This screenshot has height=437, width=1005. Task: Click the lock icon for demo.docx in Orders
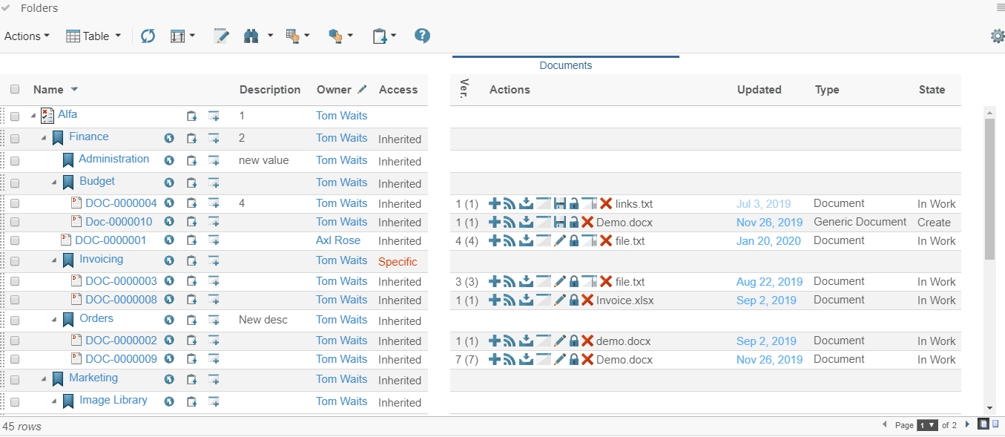coord(574,341)
